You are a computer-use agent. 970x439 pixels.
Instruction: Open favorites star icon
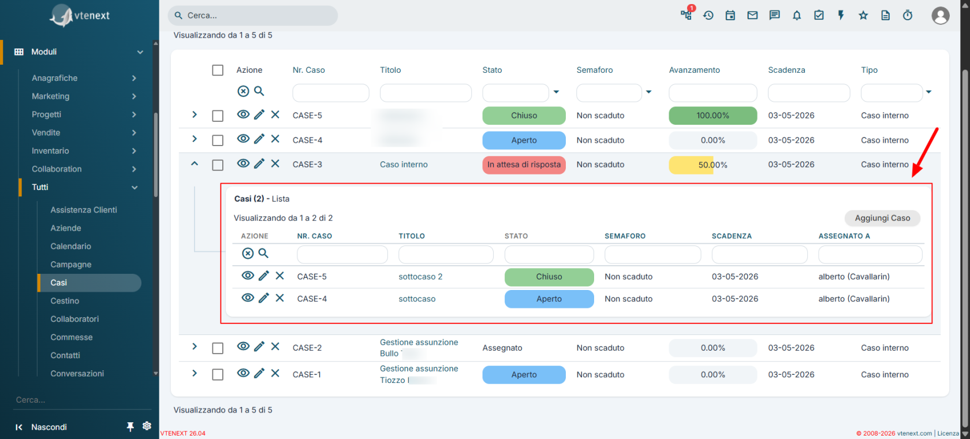[x=863, y=16]
